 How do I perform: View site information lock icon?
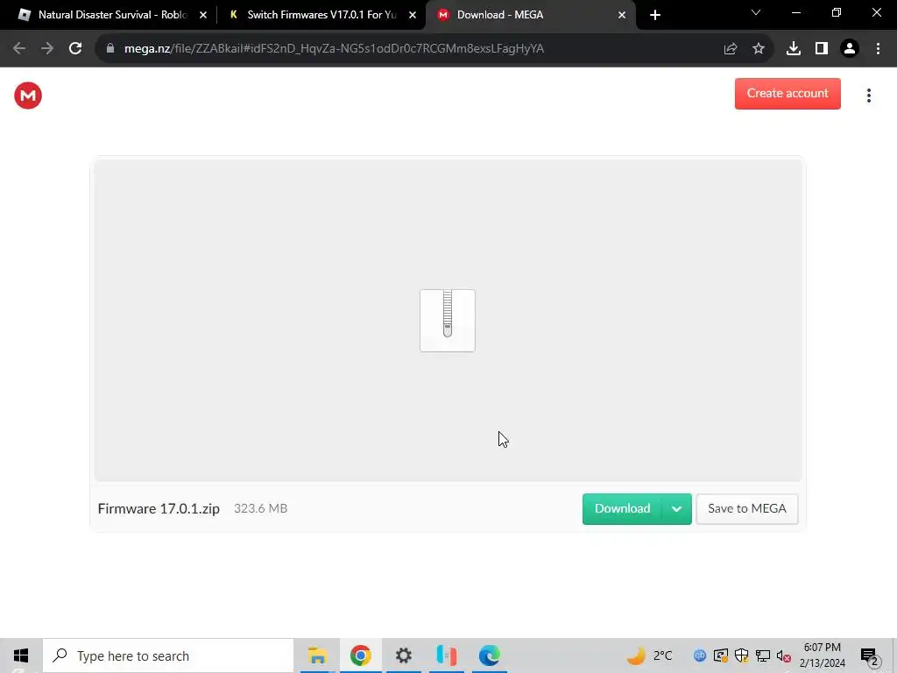coord(110,49)
